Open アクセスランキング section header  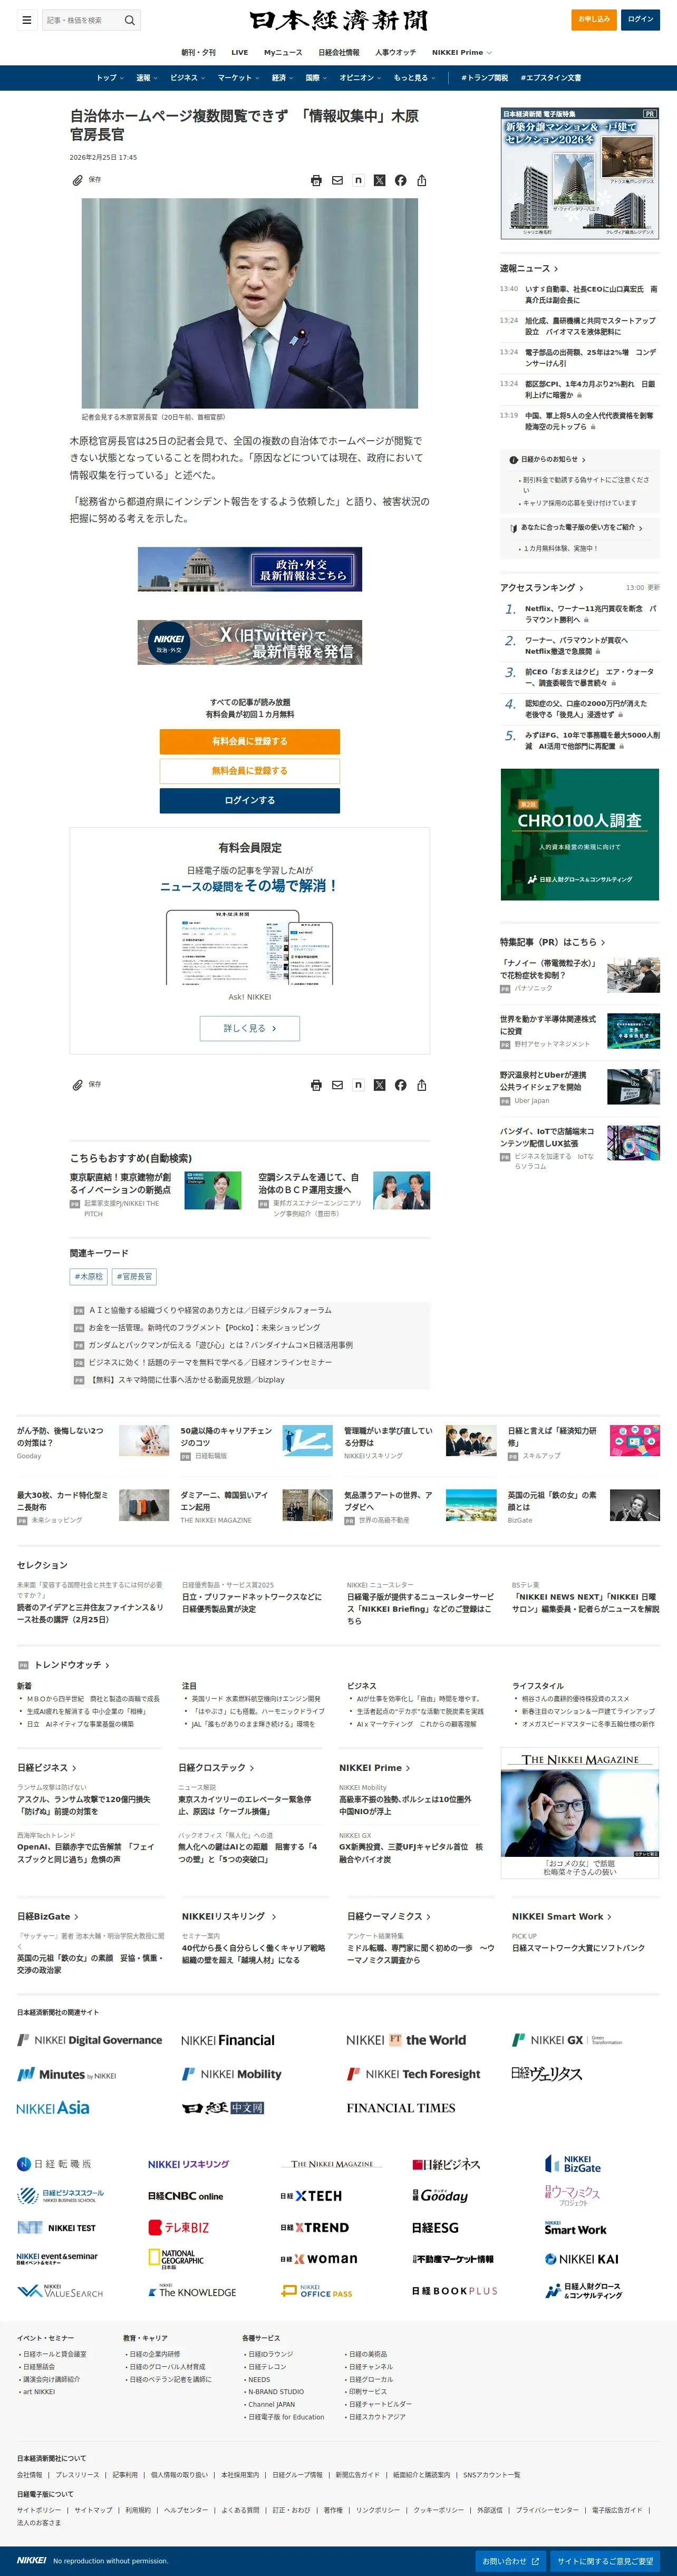(x=541, y=588)
